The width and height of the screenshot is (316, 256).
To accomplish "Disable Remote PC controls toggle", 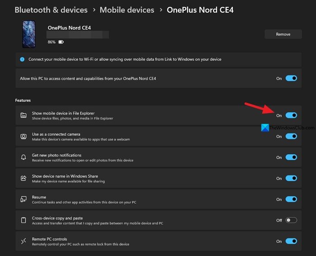I will (x=291, y=241).
